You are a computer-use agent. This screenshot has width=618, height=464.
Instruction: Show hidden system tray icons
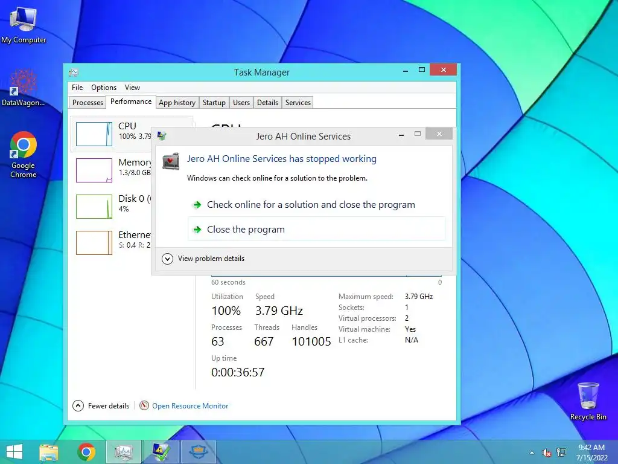(532, 453)
